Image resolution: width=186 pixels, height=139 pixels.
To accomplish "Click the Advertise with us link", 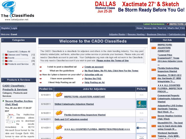I will tap(94, 75).
